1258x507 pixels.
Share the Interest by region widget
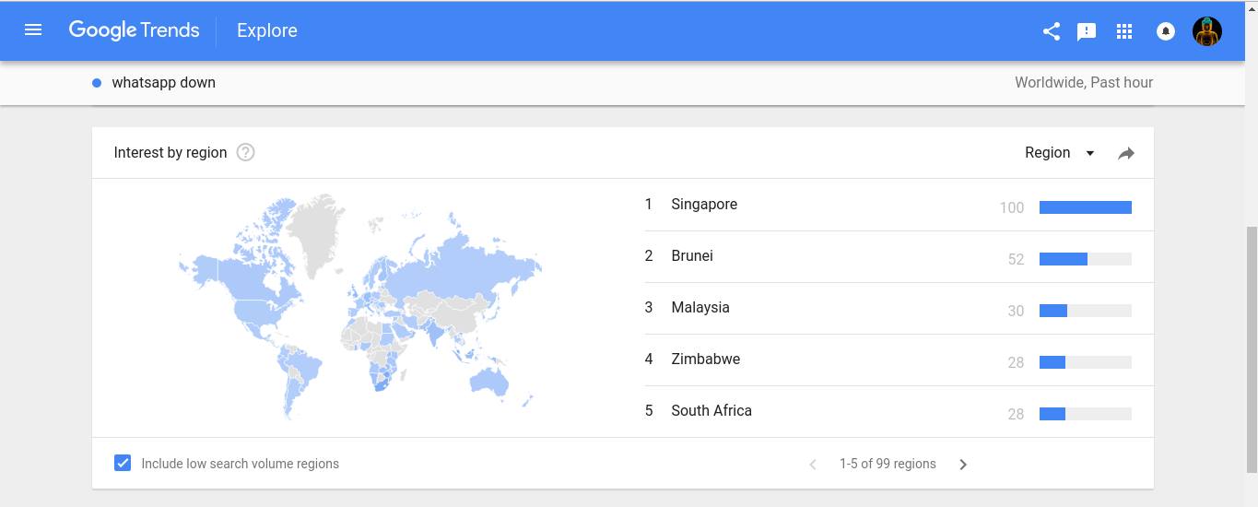click(x=1126, y=153)
